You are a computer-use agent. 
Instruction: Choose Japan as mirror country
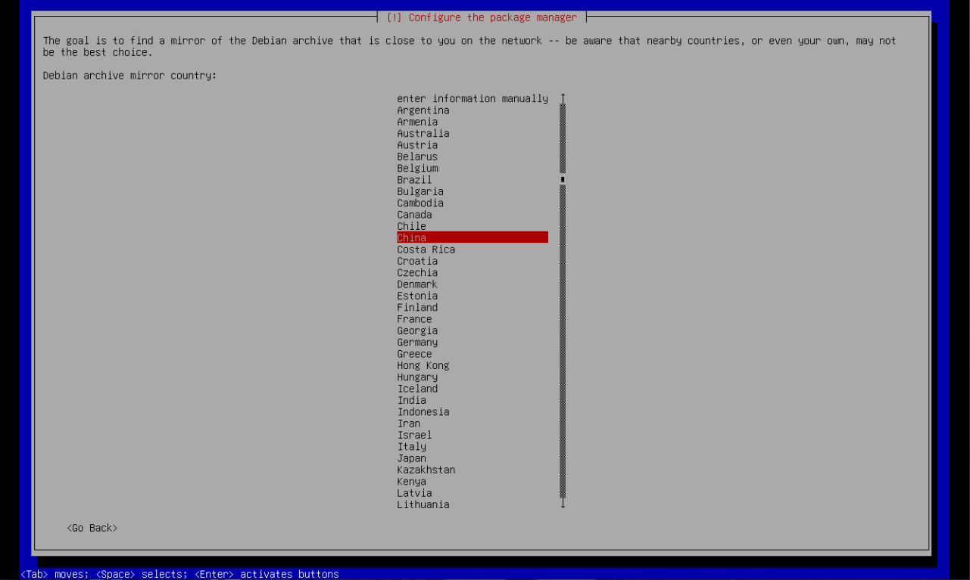411,458
